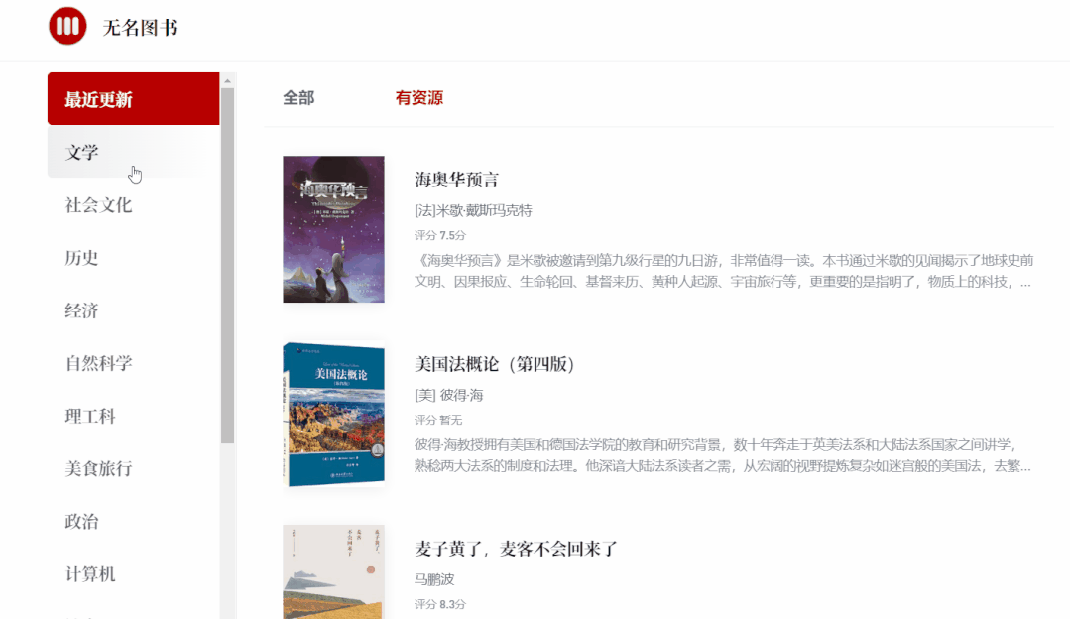Image resolution: width=1070 pixels, height=619 pixels.
Task: Click the title 麦子黄了，麦客不会回来了
Action: point(516,549)
